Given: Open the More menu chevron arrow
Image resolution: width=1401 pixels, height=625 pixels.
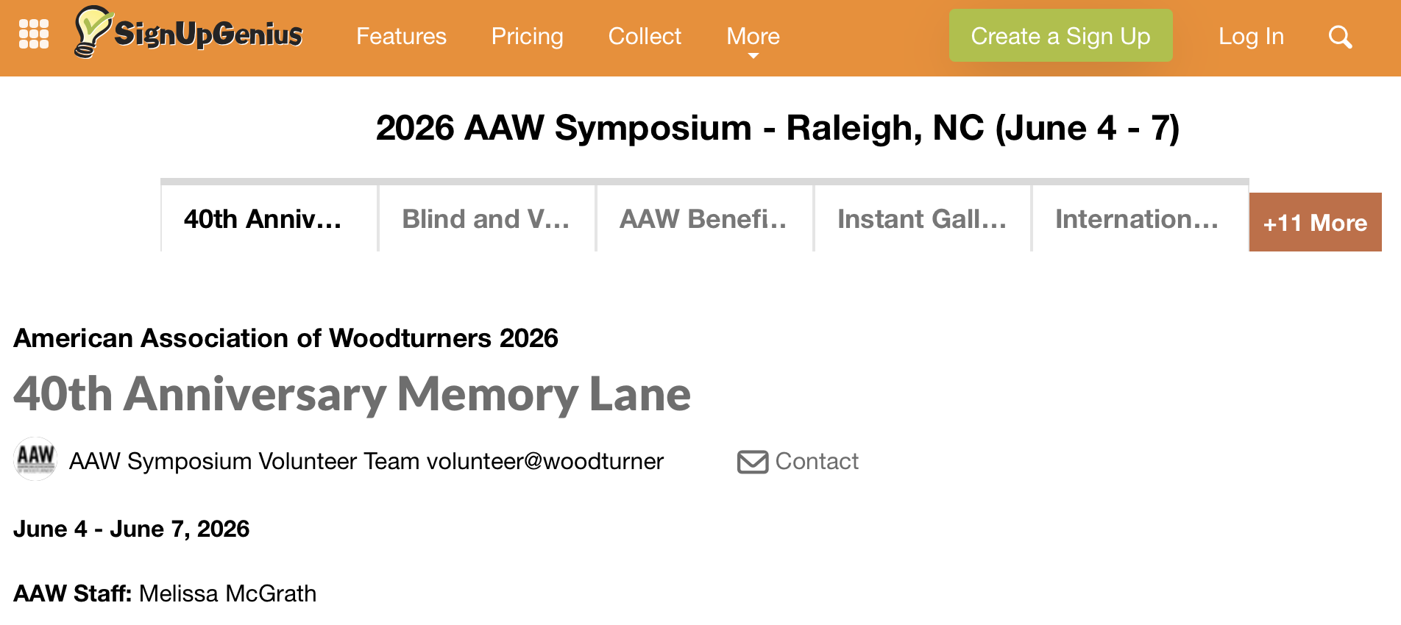Looking at the screenshot, I should click(753, 56).
